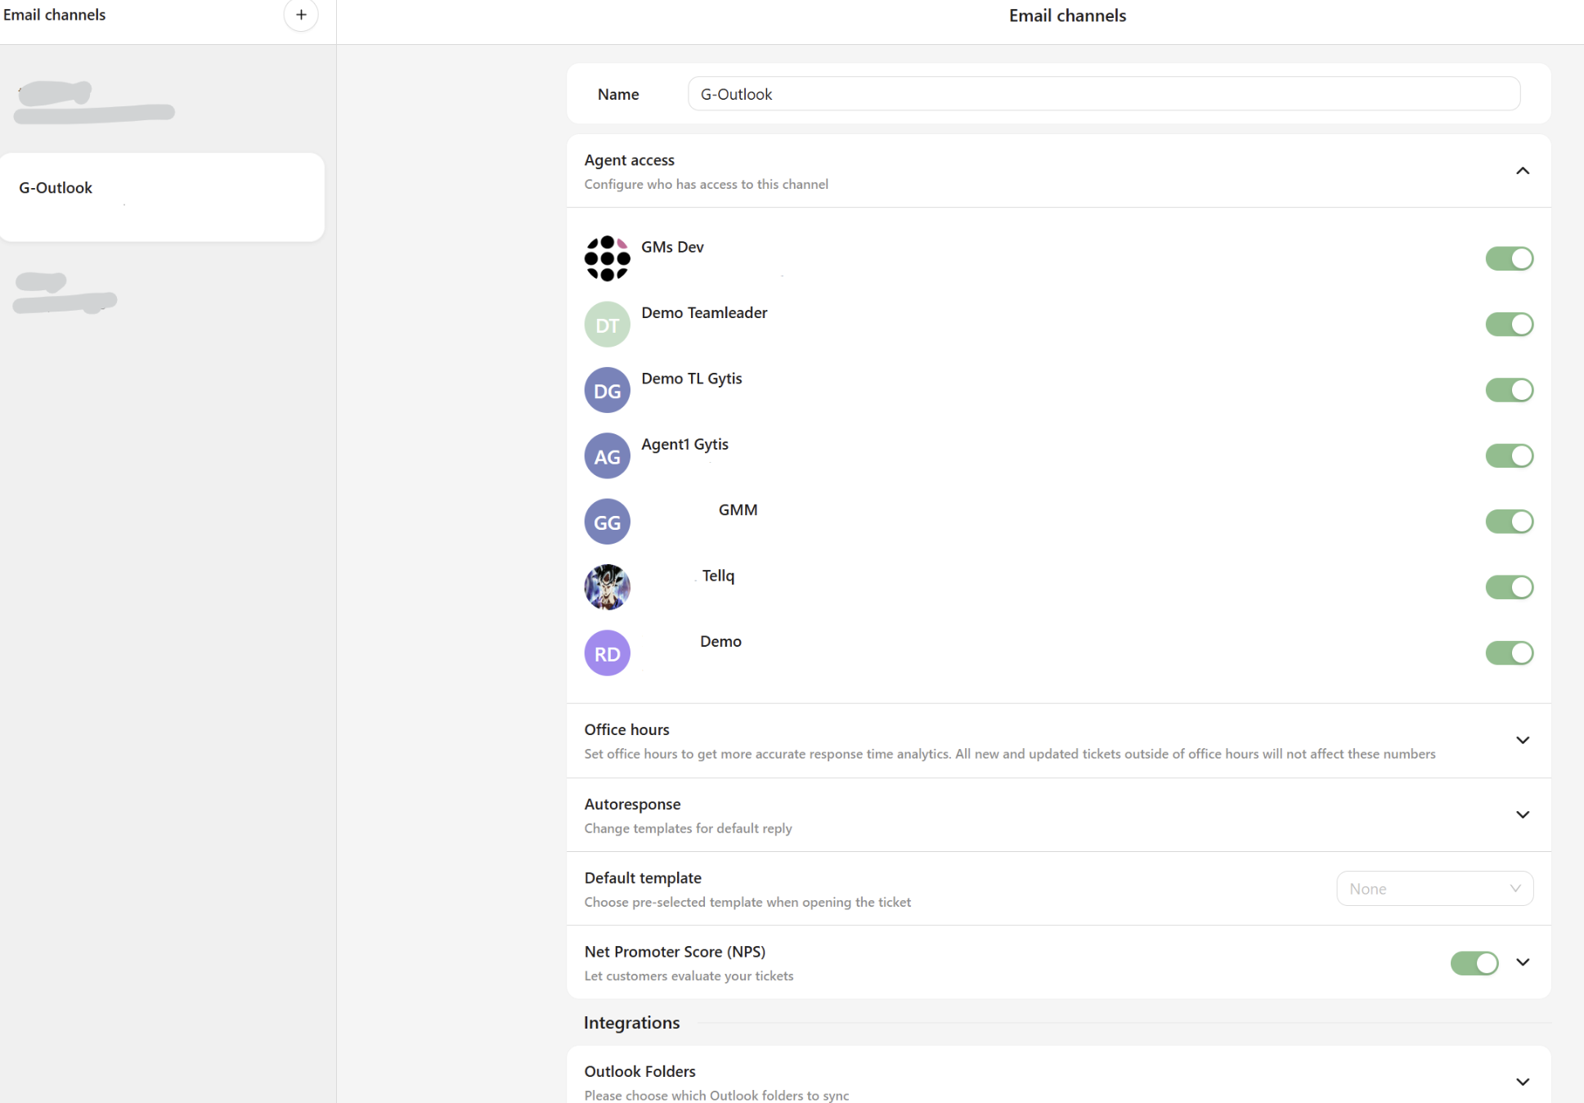Viewport: 1584px width, 1103px height.
Task: Click the GMs Dev dotted logo avatar
Action: point(607,259)
